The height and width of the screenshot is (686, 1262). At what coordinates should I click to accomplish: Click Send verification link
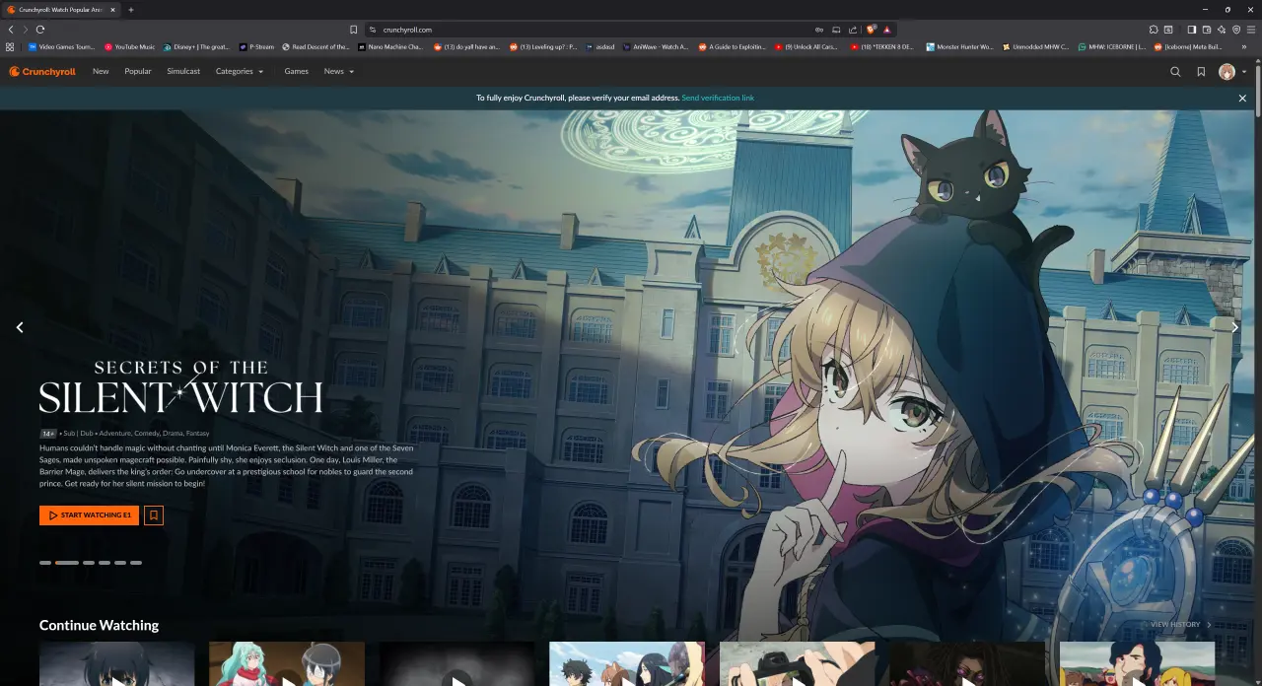point(718,98)
